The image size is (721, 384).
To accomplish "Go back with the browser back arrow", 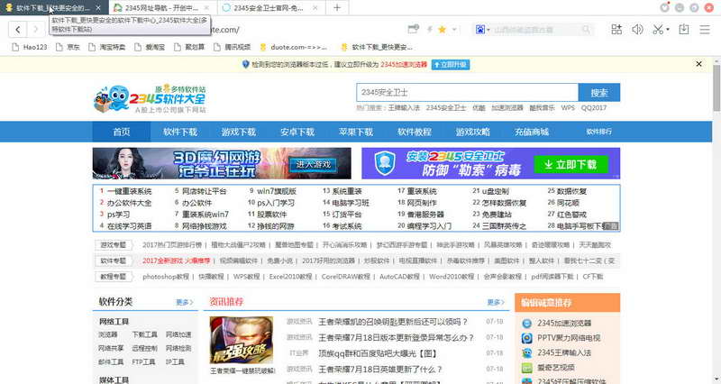I will pos(17,30).
